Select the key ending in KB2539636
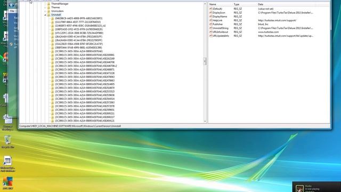This screenshot has width=341, height=192. [x=85, y=95]
